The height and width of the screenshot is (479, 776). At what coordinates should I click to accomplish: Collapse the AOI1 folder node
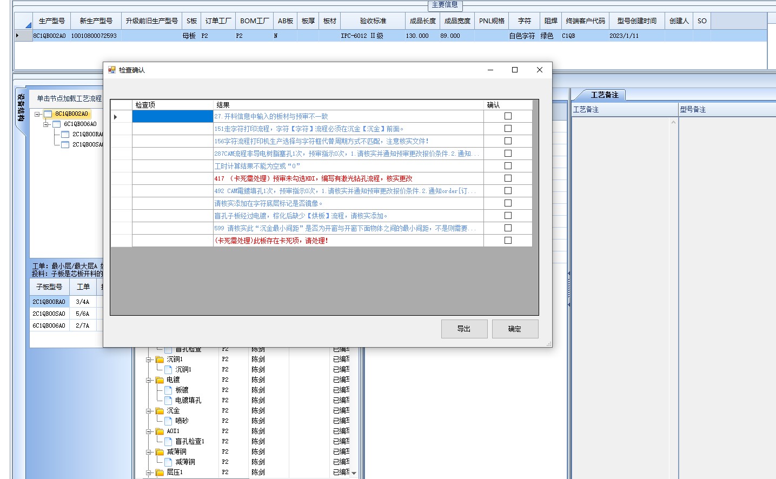click(x=149, y=431)
